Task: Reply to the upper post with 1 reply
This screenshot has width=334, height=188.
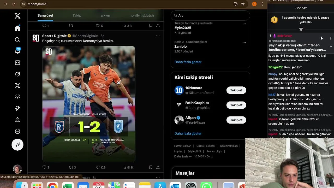Action: click(x=46, y=26)
